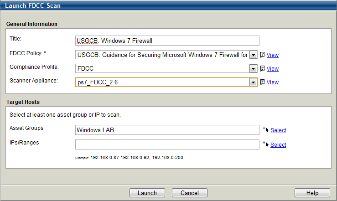Image resolution: width=337 pixels, height=201 pixels.
Task: Click the view icon beside Compliance Profile
Action: point(262,69)
